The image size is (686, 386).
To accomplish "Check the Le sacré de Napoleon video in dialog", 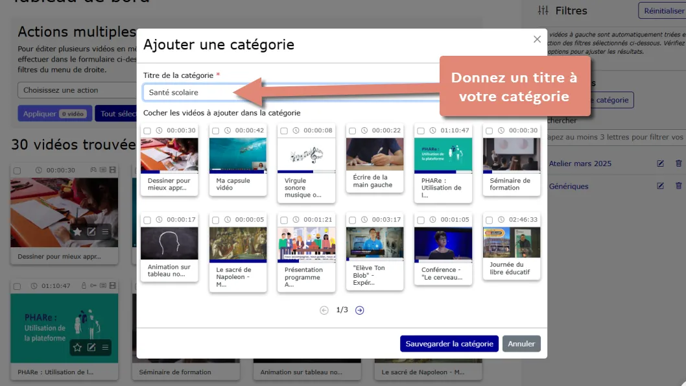I will click(215, 220).
